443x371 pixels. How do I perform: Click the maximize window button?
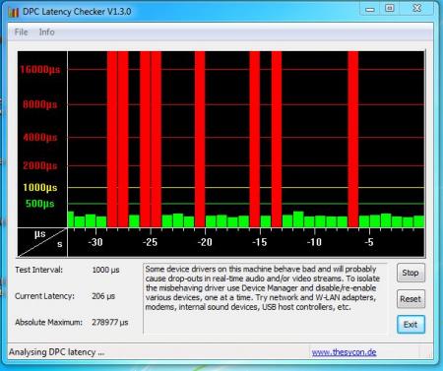390,8
